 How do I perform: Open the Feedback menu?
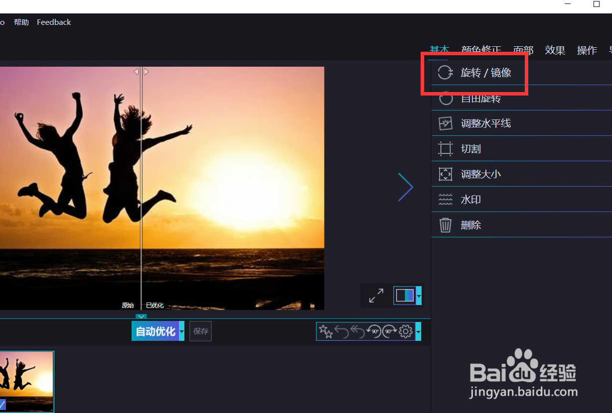[54, 22]
